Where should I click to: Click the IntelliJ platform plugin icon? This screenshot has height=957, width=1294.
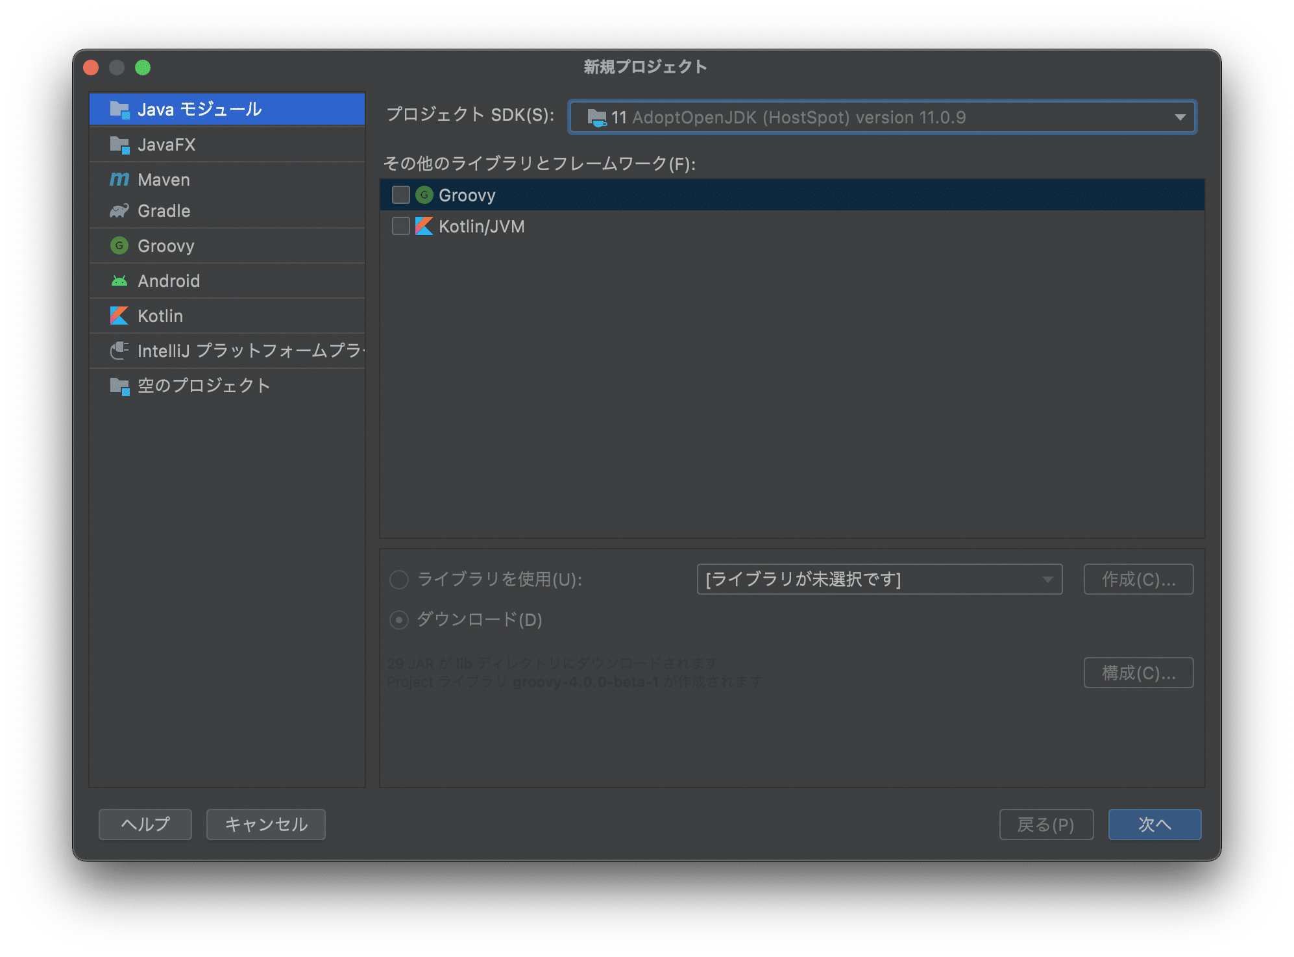(119, 351)
